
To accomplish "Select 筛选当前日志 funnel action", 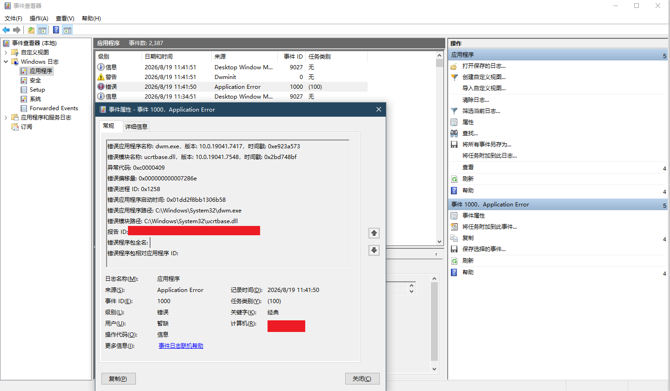I will click(481, 111).
